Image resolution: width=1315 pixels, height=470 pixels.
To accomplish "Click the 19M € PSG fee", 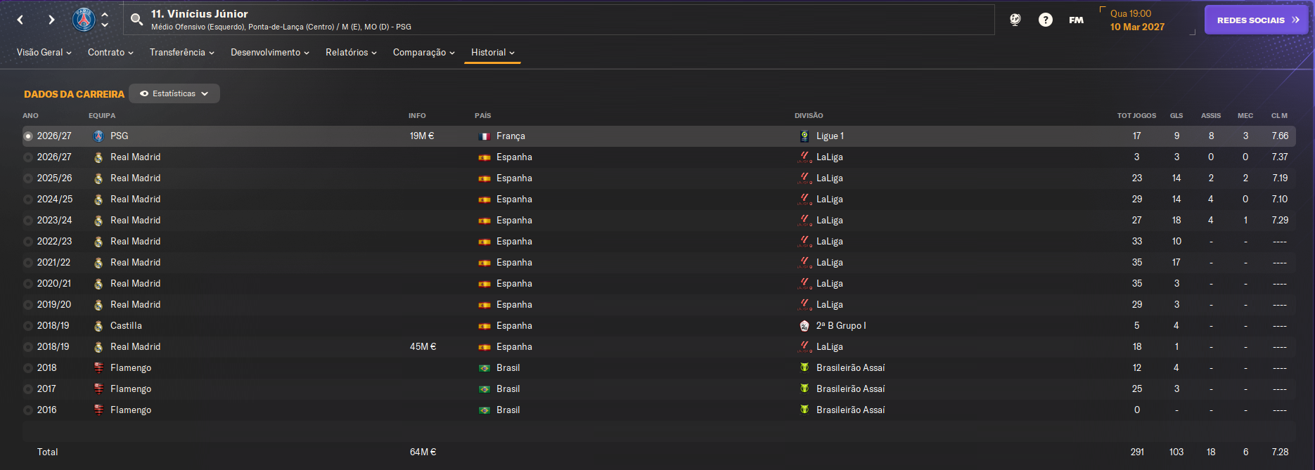I will pyautogui.click(x=422, y=136).
